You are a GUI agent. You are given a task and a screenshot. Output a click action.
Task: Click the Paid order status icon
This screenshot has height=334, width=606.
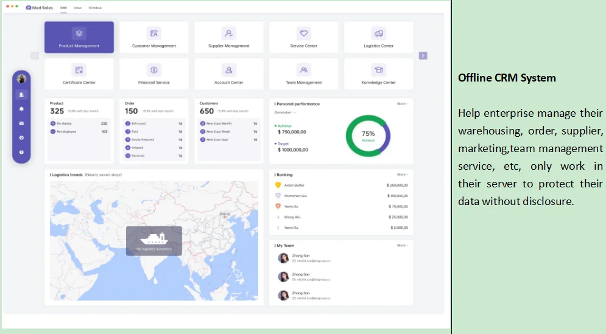point(128,131)
